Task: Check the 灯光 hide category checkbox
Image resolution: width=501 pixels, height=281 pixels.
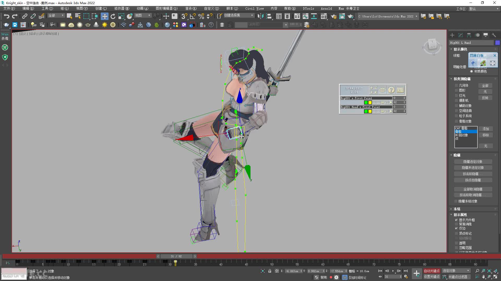Action: click(x=456, y=95)
